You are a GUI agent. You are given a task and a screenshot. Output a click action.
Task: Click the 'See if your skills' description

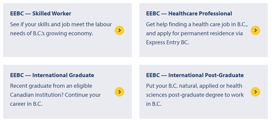pos(61,24)
